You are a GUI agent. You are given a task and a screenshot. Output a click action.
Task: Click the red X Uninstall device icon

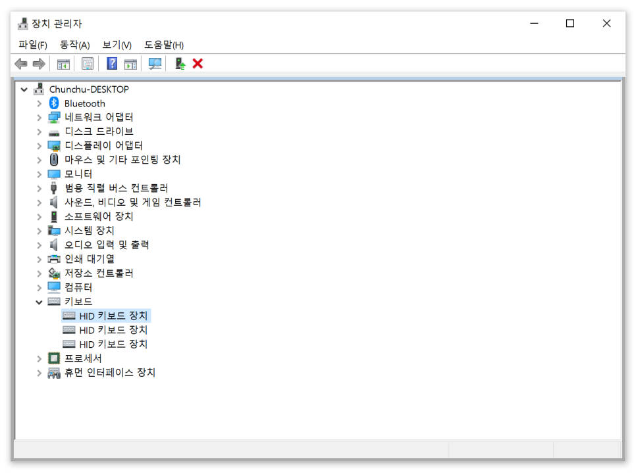[x=198, y=64]
